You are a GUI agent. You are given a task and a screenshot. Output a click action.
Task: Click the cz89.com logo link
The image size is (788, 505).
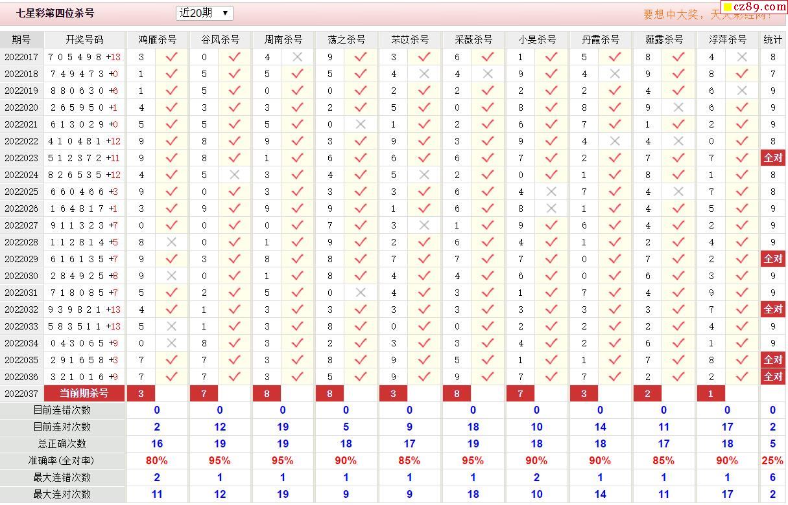point(754,7)
